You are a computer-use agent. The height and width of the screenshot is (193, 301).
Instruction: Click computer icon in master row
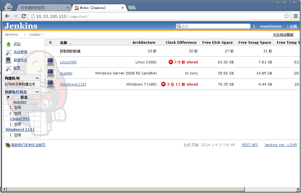51,73
